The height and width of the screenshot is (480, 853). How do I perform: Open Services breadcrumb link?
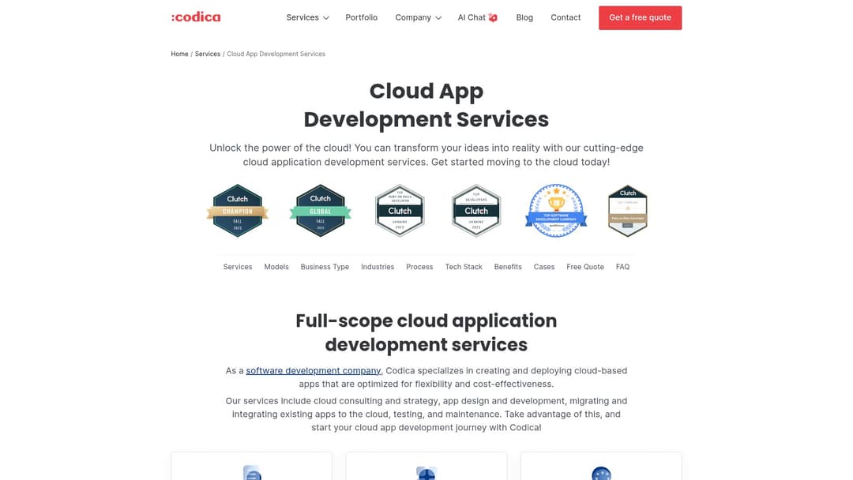tap(207, 54)
